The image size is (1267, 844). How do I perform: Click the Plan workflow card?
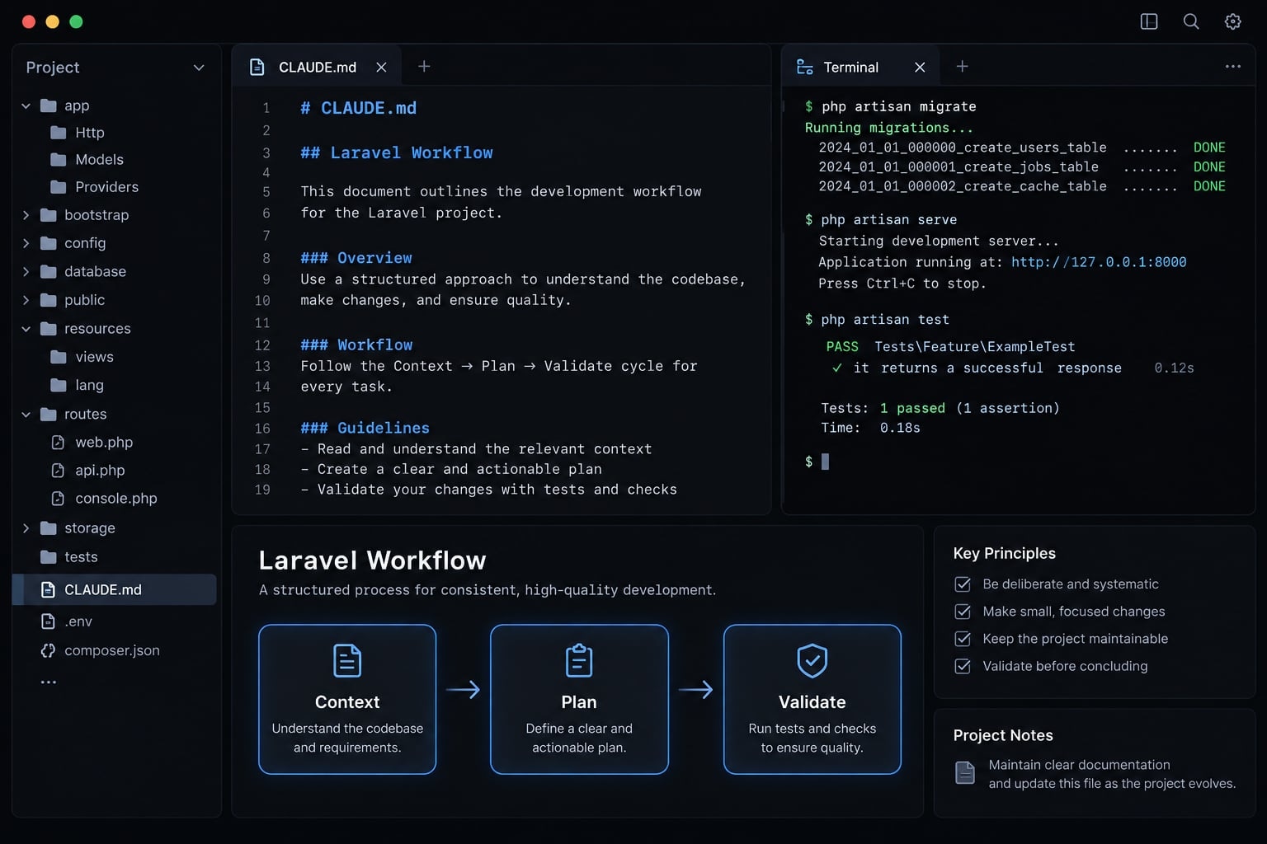[579, 700]
